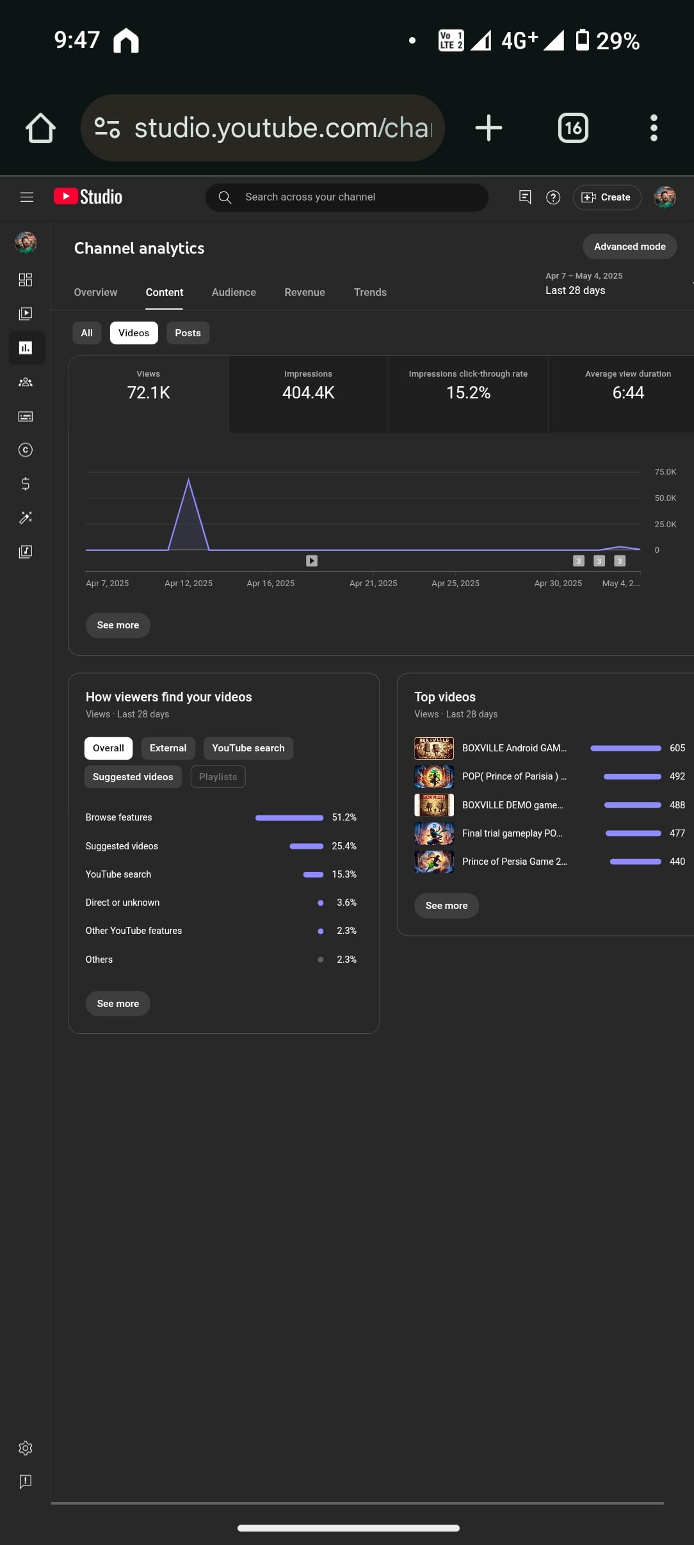
Task: Open the Subtitles icon in sidebar
Action: tap(26, 416)
